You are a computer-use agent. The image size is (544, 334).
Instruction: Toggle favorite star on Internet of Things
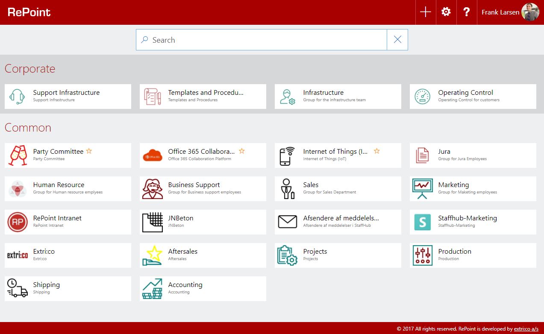pos(377,151)
